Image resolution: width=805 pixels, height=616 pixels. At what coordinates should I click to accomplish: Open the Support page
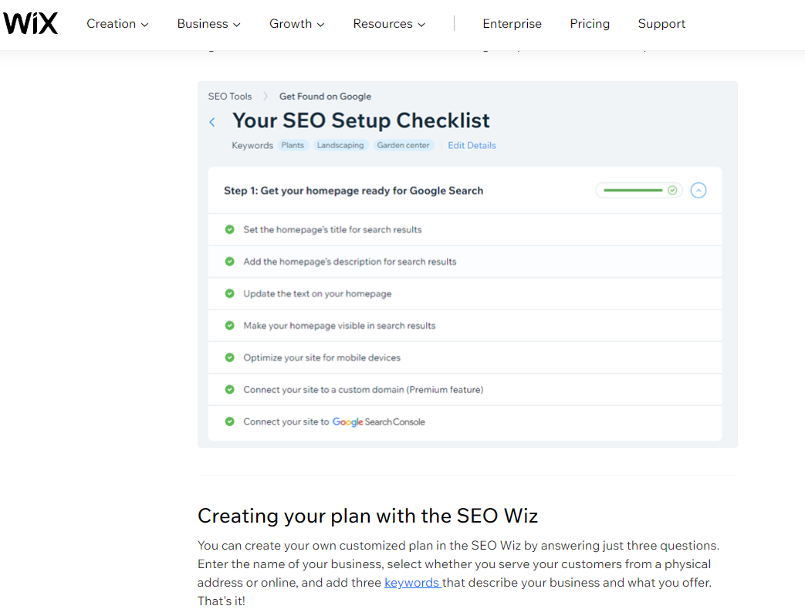pos(661,24)
